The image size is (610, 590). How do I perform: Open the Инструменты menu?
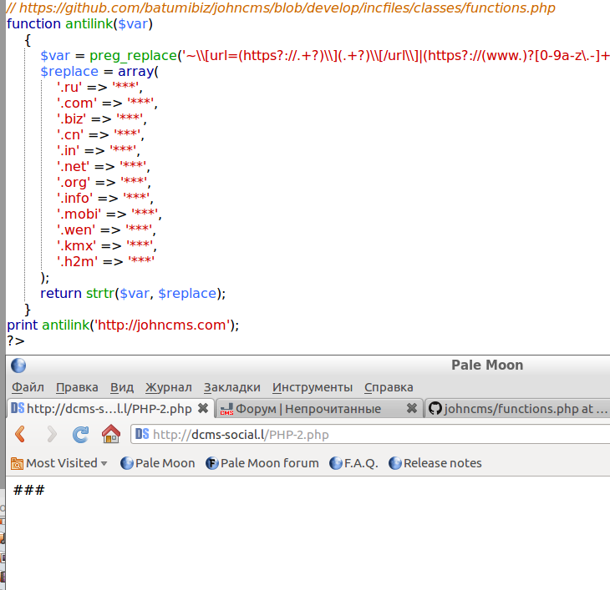[313, 387]
